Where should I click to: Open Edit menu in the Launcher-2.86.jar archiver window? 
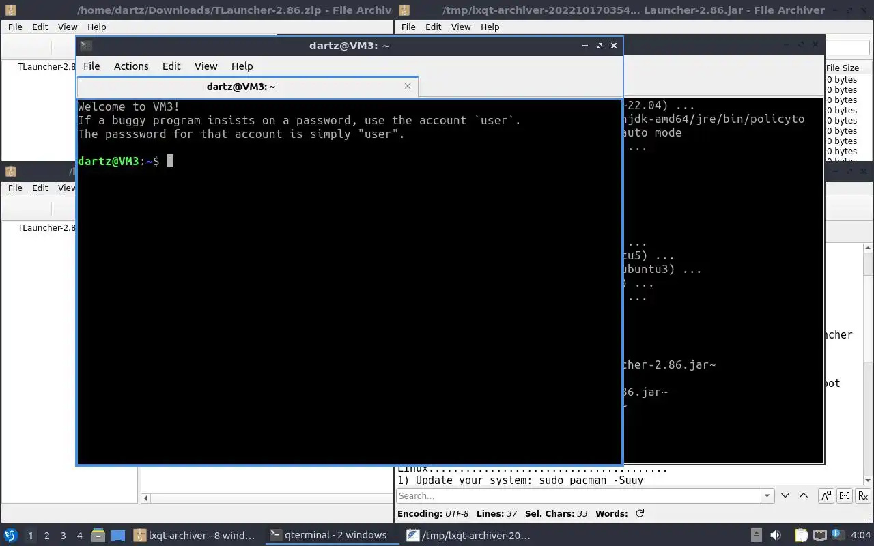(x=434, y=27)
